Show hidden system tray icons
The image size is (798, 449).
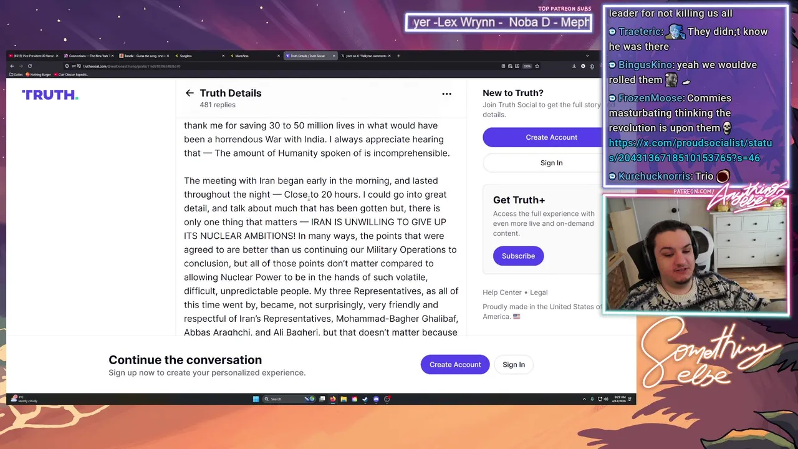click(x=584, y=399)
